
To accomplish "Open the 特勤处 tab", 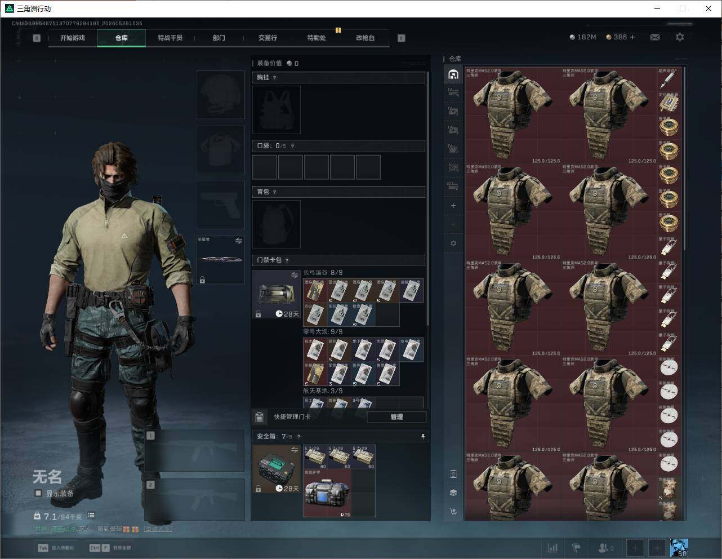I will click(317, 38).
